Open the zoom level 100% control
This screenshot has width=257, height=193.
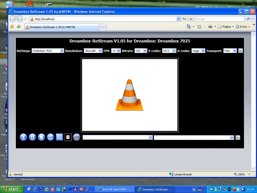242,174
